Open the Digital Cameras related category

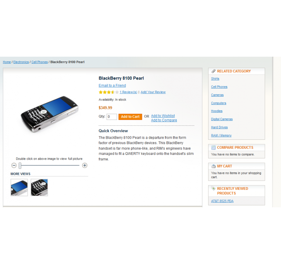tap(222, 119)
